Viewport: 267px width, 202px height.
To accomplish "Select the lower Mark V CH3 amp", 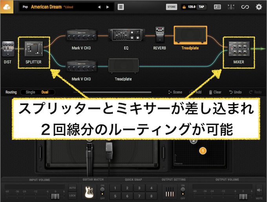I will pyautogui.click(x=81, y=66).
